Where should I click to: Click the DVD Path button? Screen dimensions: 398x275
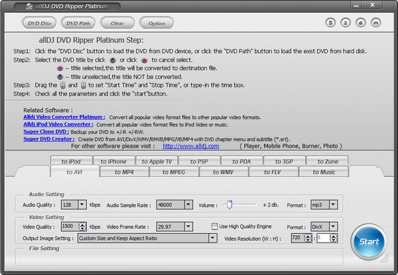pyautogui.click(x=78, y=23)
